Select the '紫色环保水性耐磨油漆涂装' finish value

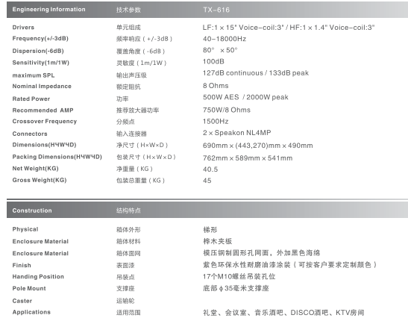tap(247, 265)
